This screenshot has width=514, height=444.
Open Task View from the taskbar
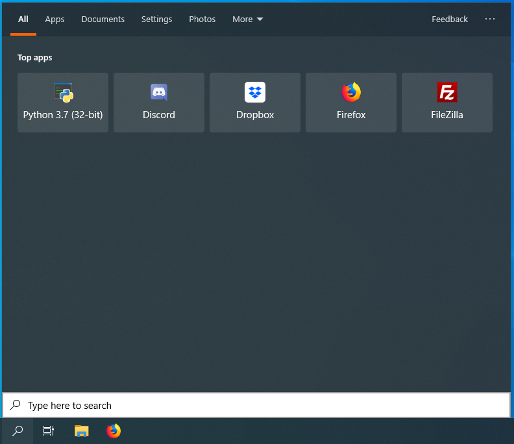[49, 431]
